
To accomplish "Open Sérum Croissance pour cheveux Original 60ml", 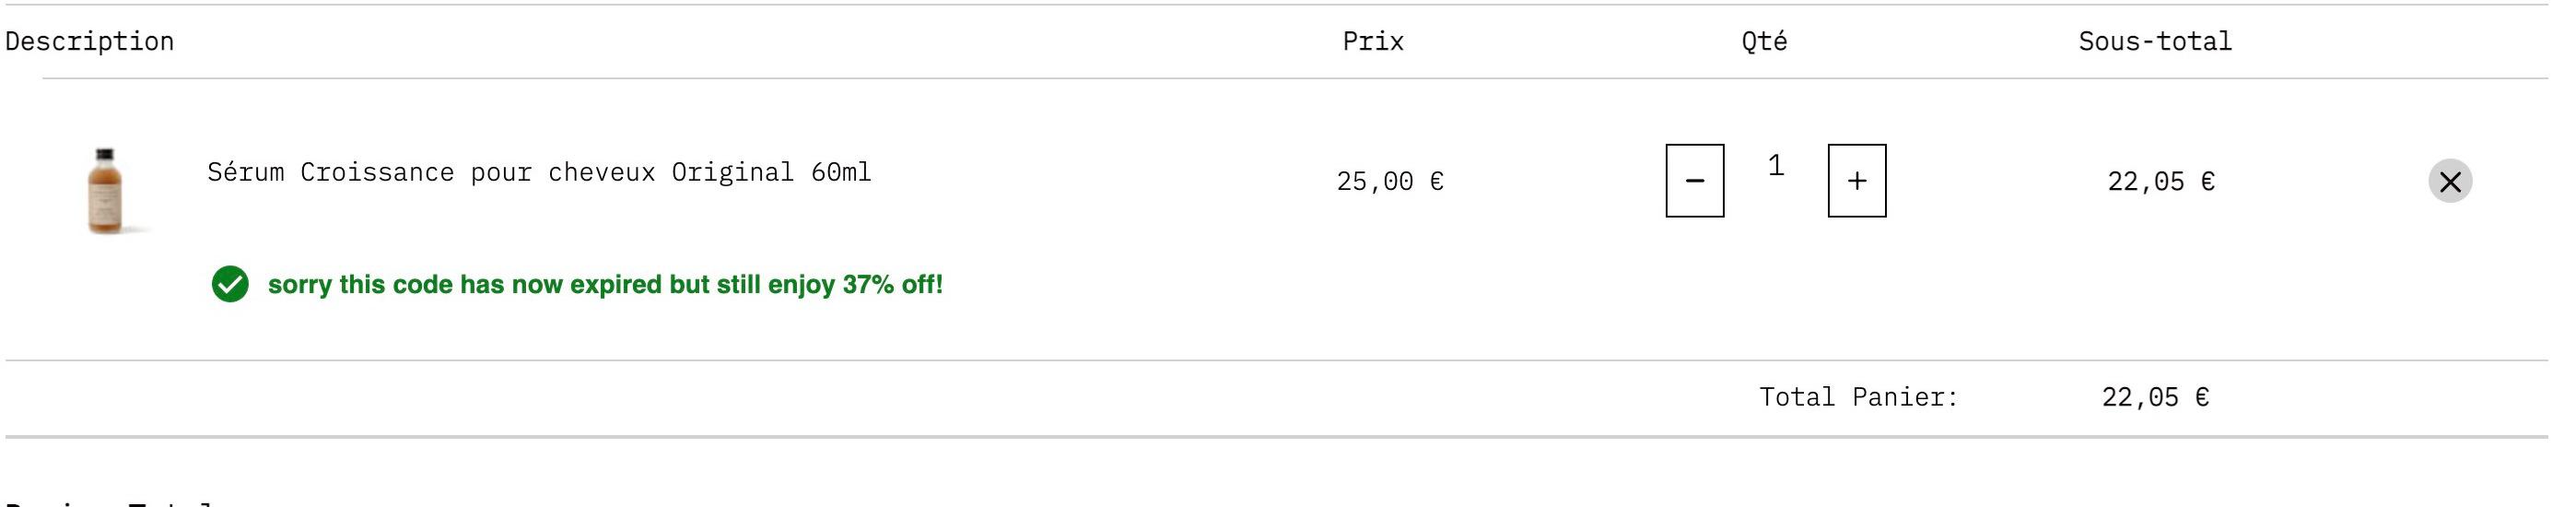I will click(539, 172).
